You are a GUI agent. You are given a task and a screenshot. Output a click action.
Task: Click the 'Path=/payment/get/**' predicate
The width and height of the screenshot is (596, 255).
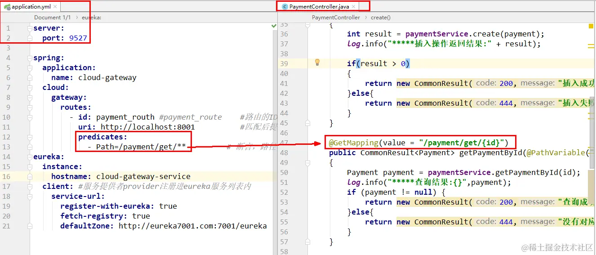click(x=141, y=147)
